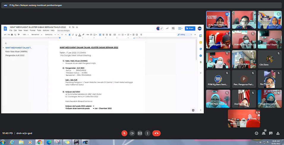This screenshot has width=284, height=145.
Task: Select Pengenalan AJK 2022 in the outline
Action: pyautogui.click(x=15, y=55)
